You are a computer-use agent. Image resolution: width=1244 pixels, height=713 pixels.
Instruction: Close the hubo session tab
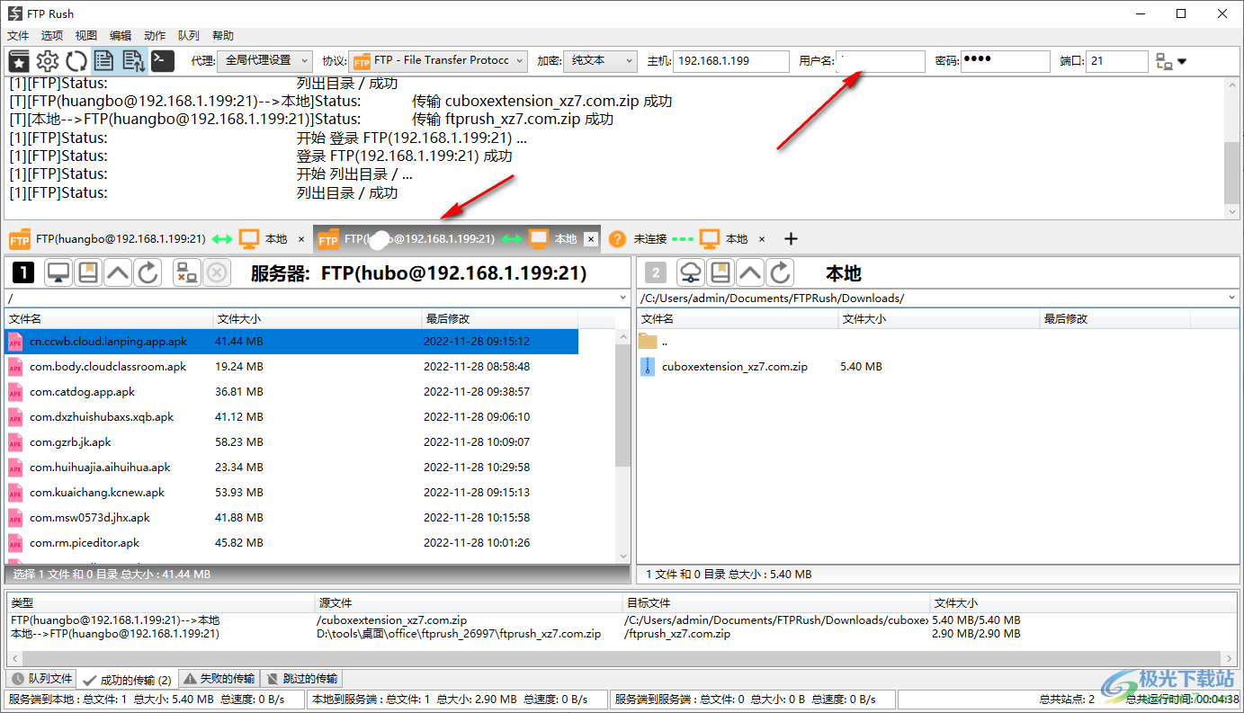coord(591,239)
